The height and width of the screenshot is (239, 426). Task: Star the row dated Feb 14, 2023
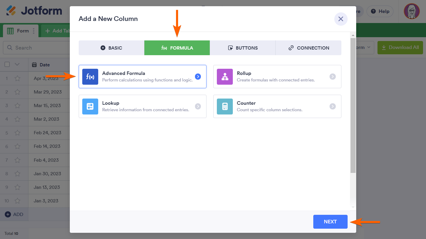[x=17, y=146]
